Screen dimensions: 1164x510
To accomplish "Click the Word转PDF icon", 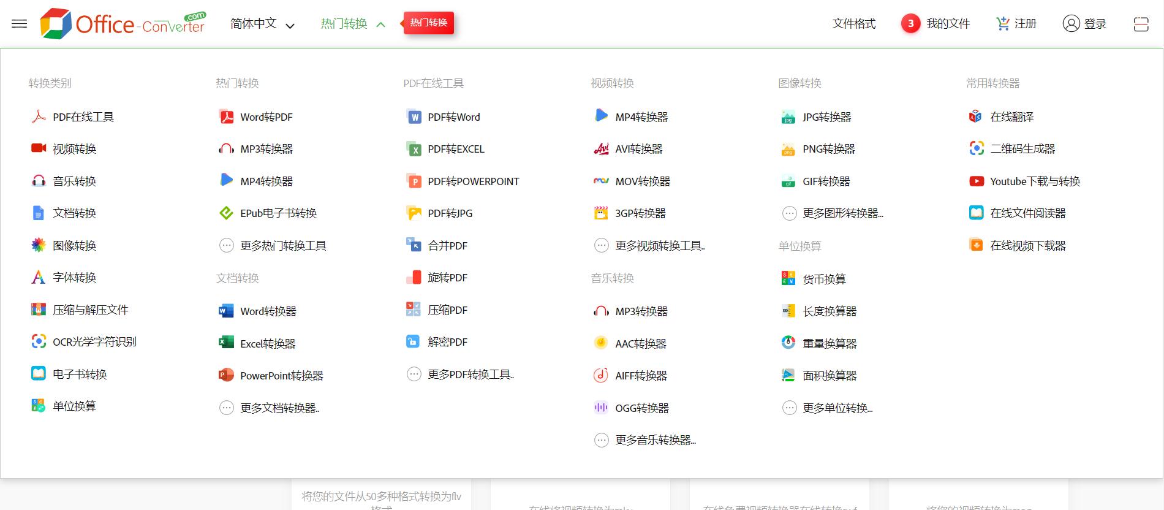I will pyautogui.click(x=227, y=116).
